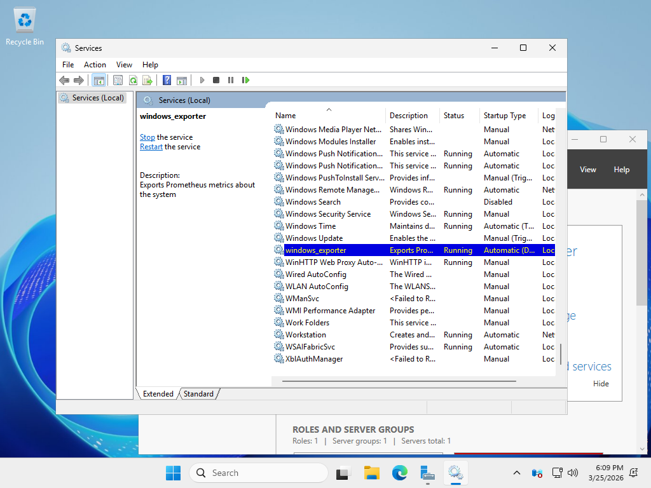This screenshot has height=488, width=651.
Task: Launch Microsoft Edge from the taskbar
Action: 399,473
